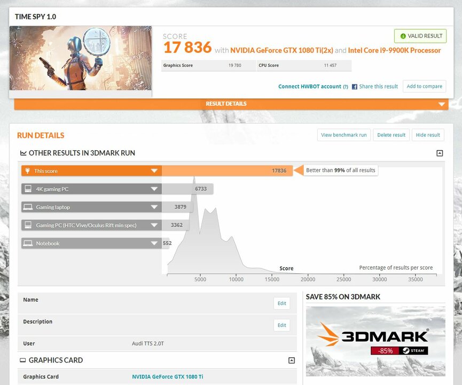Open the Graphics Card NVIDIA GeForce GTX 1080 Ti link
This screenshot has height=385, width=462.
tap(167, 377)
